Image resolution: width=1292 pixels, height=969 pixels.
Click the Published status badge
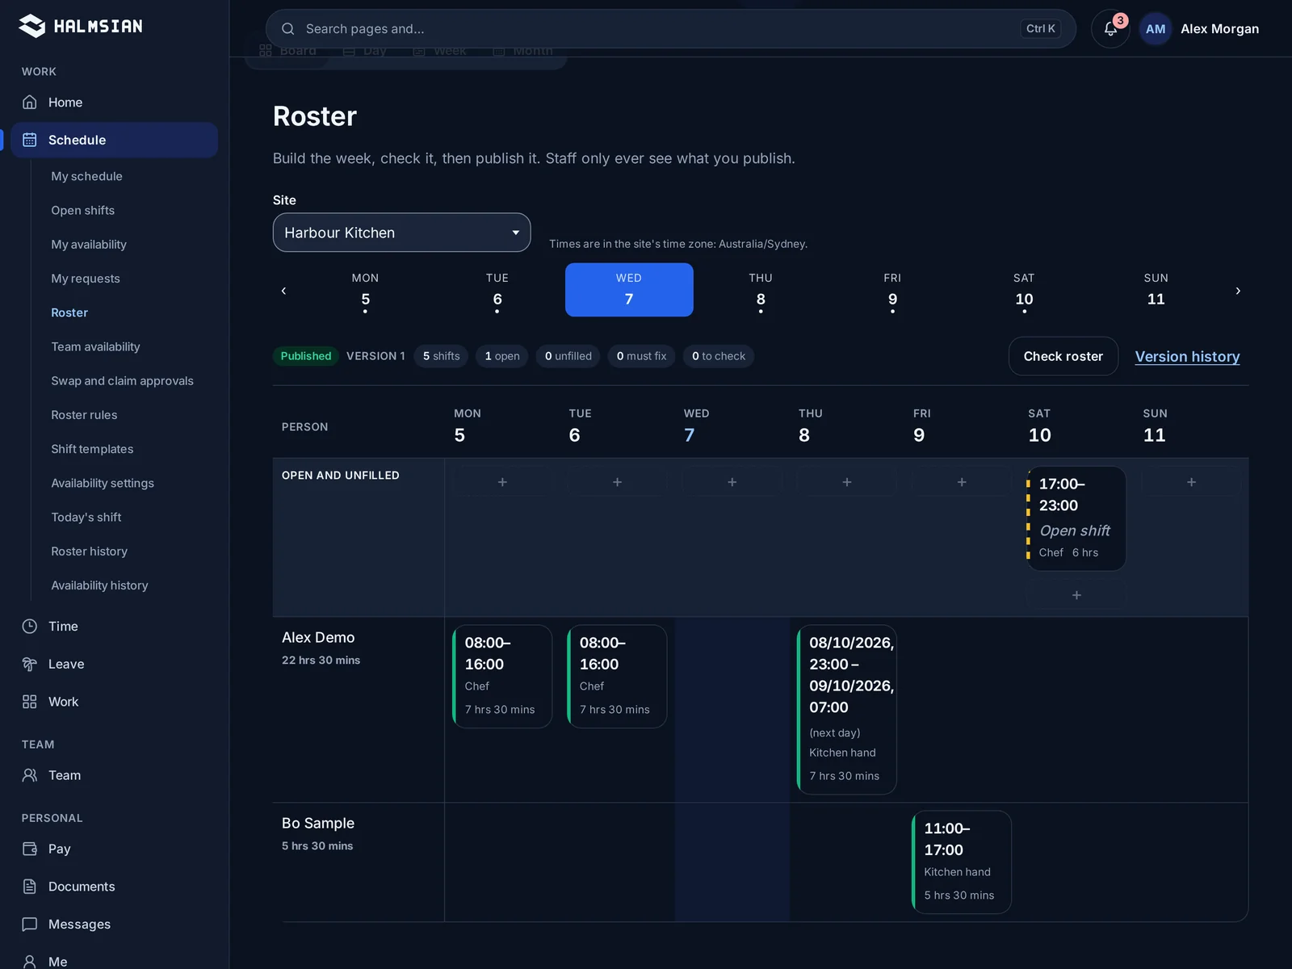pos(306,356)
